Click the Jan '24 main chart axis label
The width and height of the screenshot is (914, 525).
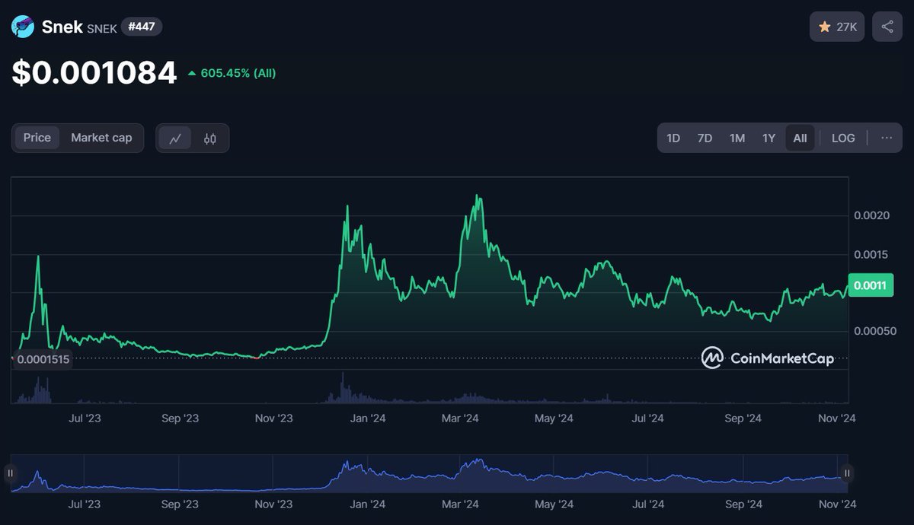(368, 418)
